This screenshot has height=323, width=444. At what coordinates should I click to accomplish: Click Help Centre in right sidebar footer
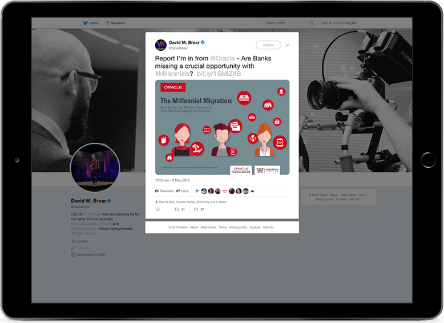point(348,195)
